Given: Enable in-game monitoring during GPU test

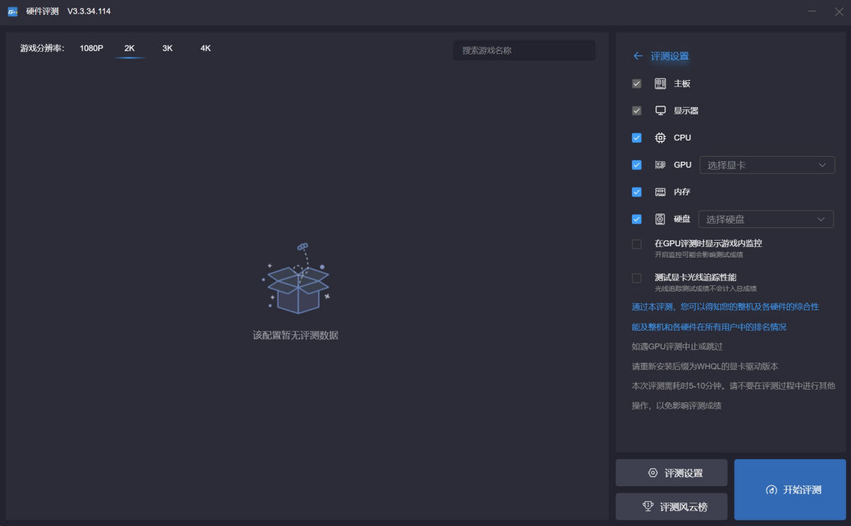Looking at the screenshot, I should pyautogui.click(x=637, y=244).
